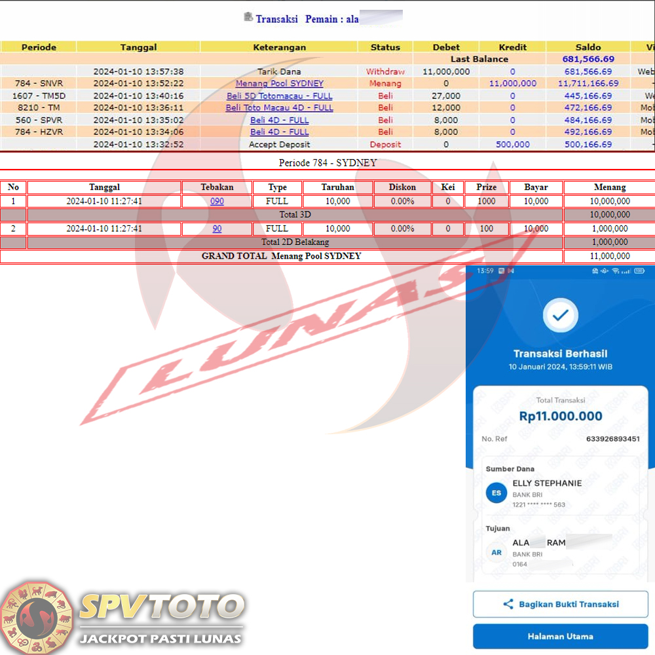Image resolution: width=655 pixels, height=655 pixels.
Task: Select the Rp11.000.000 total transaction amount
Action: (560, 416)
